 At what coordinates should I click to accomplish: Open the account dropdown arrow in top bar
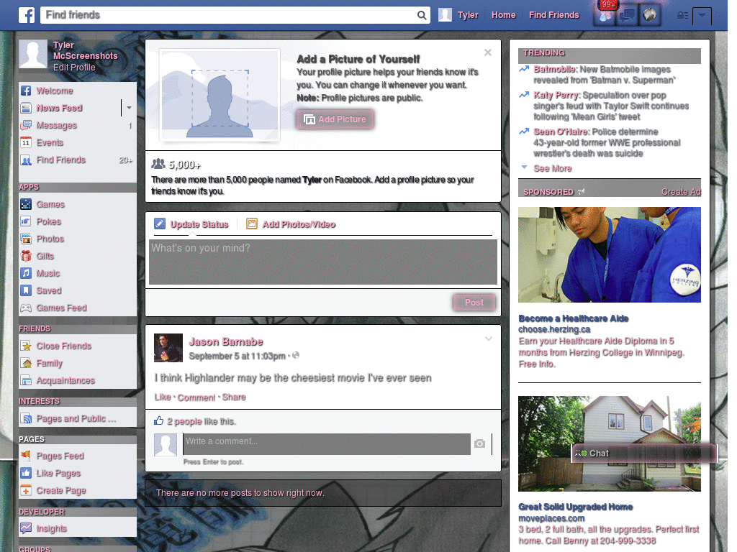point(702,16)
